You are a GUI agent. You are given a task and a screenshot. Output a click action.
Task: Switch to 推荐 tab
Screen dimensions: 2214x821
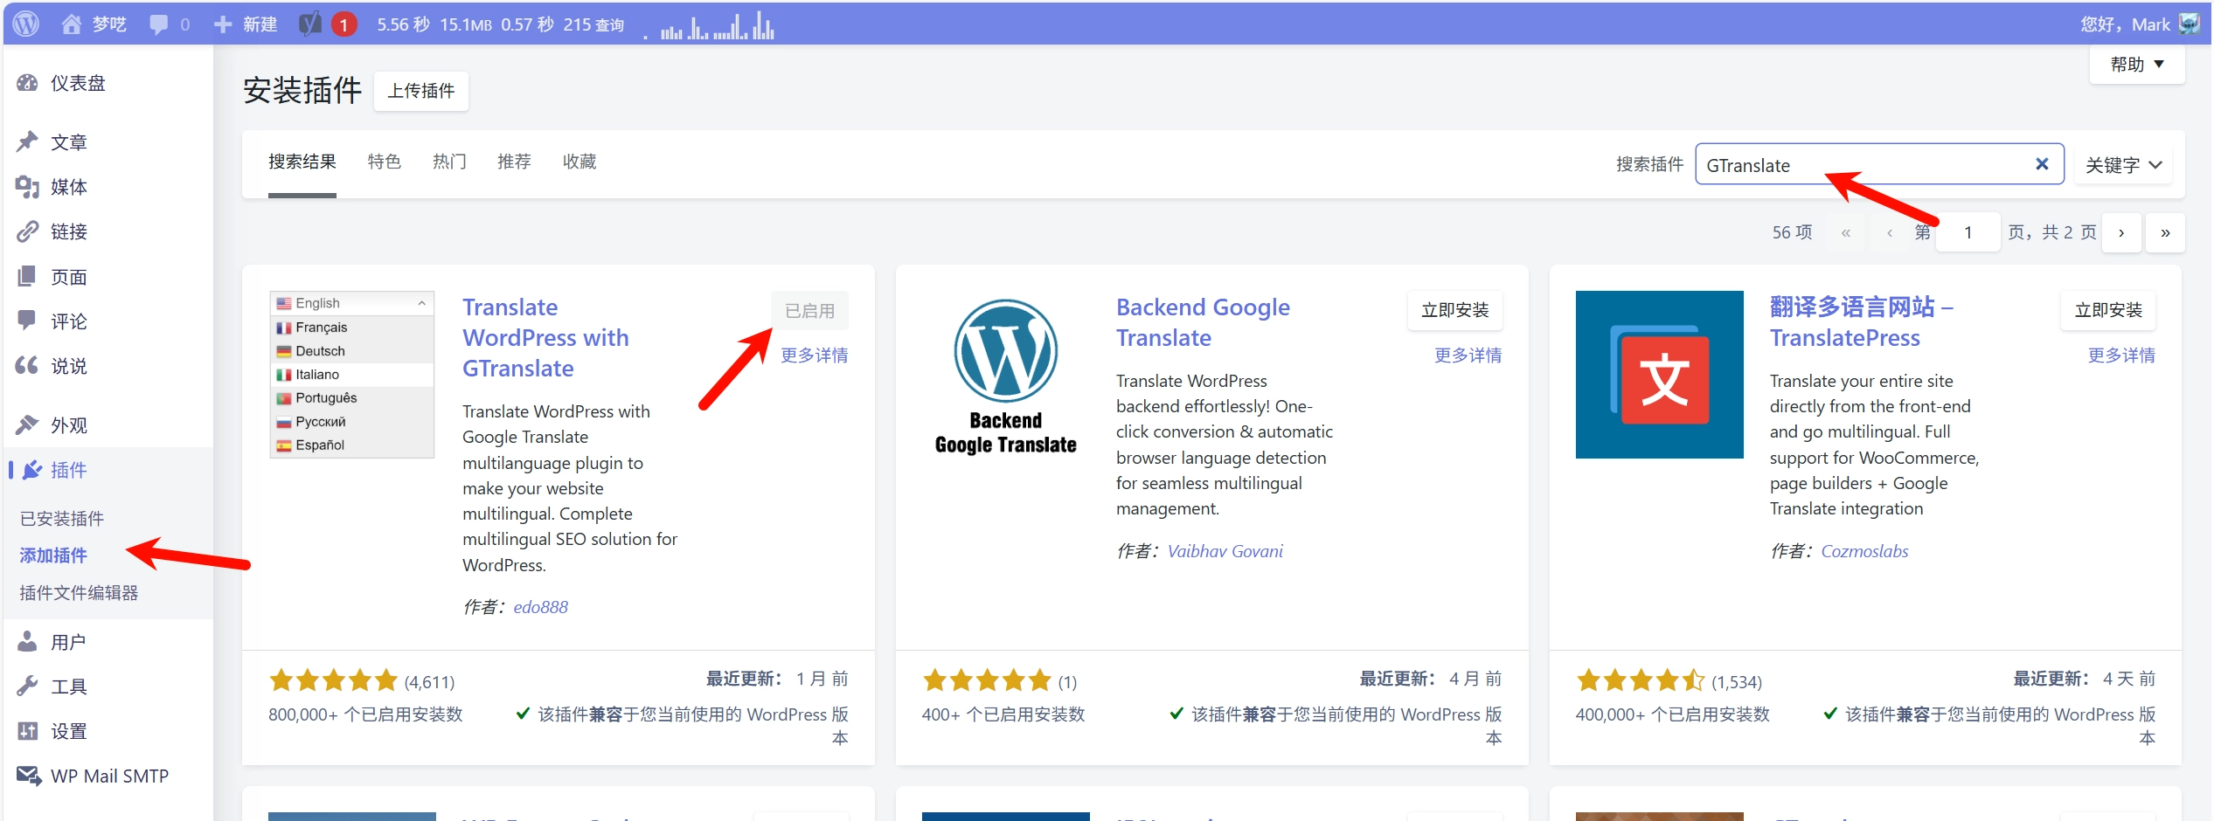pos(514,162)
